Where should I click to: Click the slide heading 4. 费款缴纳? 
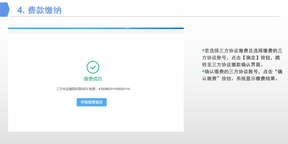(x=39, y=10)
